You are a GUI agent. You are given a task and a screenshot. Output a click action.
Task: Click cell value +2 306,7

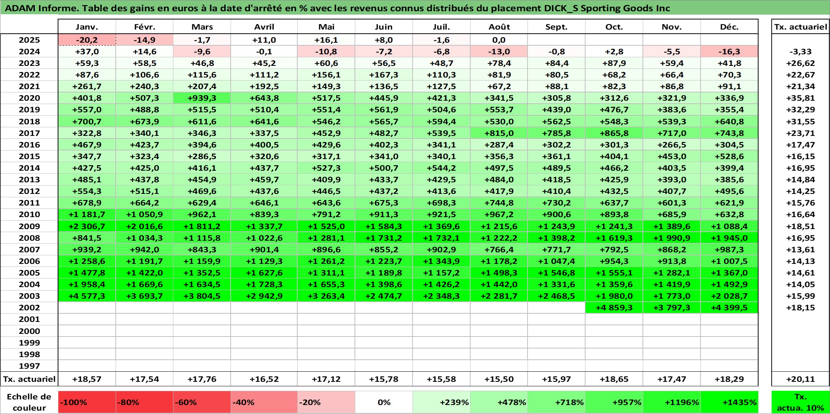point(87,226)
